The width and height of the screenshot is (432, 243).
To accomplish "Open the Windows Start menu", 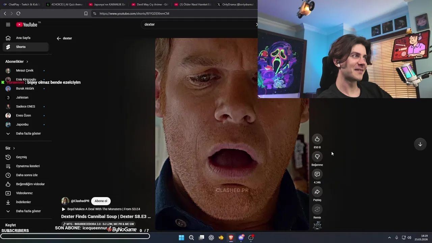I will [x=181, y=238].
